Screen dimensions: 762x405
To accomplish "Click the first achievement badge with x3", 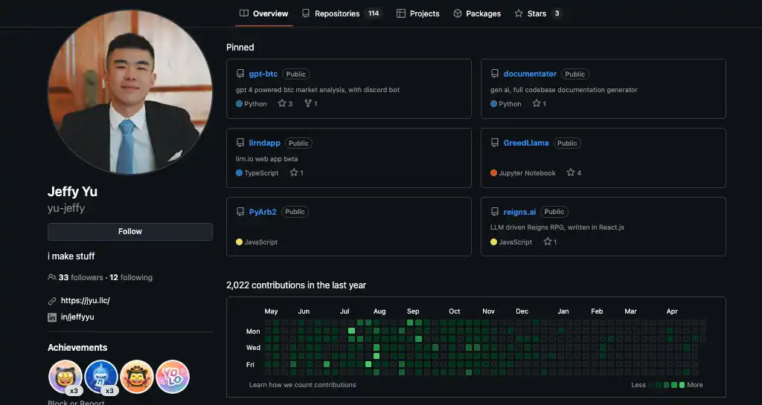I will click(65, 377).
